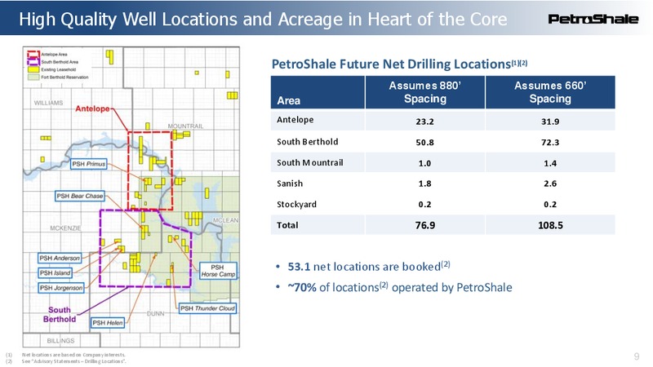Click the Assumes 660' Spacing column header
653x367 pixels.
pyautogui.click(x=550, y=92)
